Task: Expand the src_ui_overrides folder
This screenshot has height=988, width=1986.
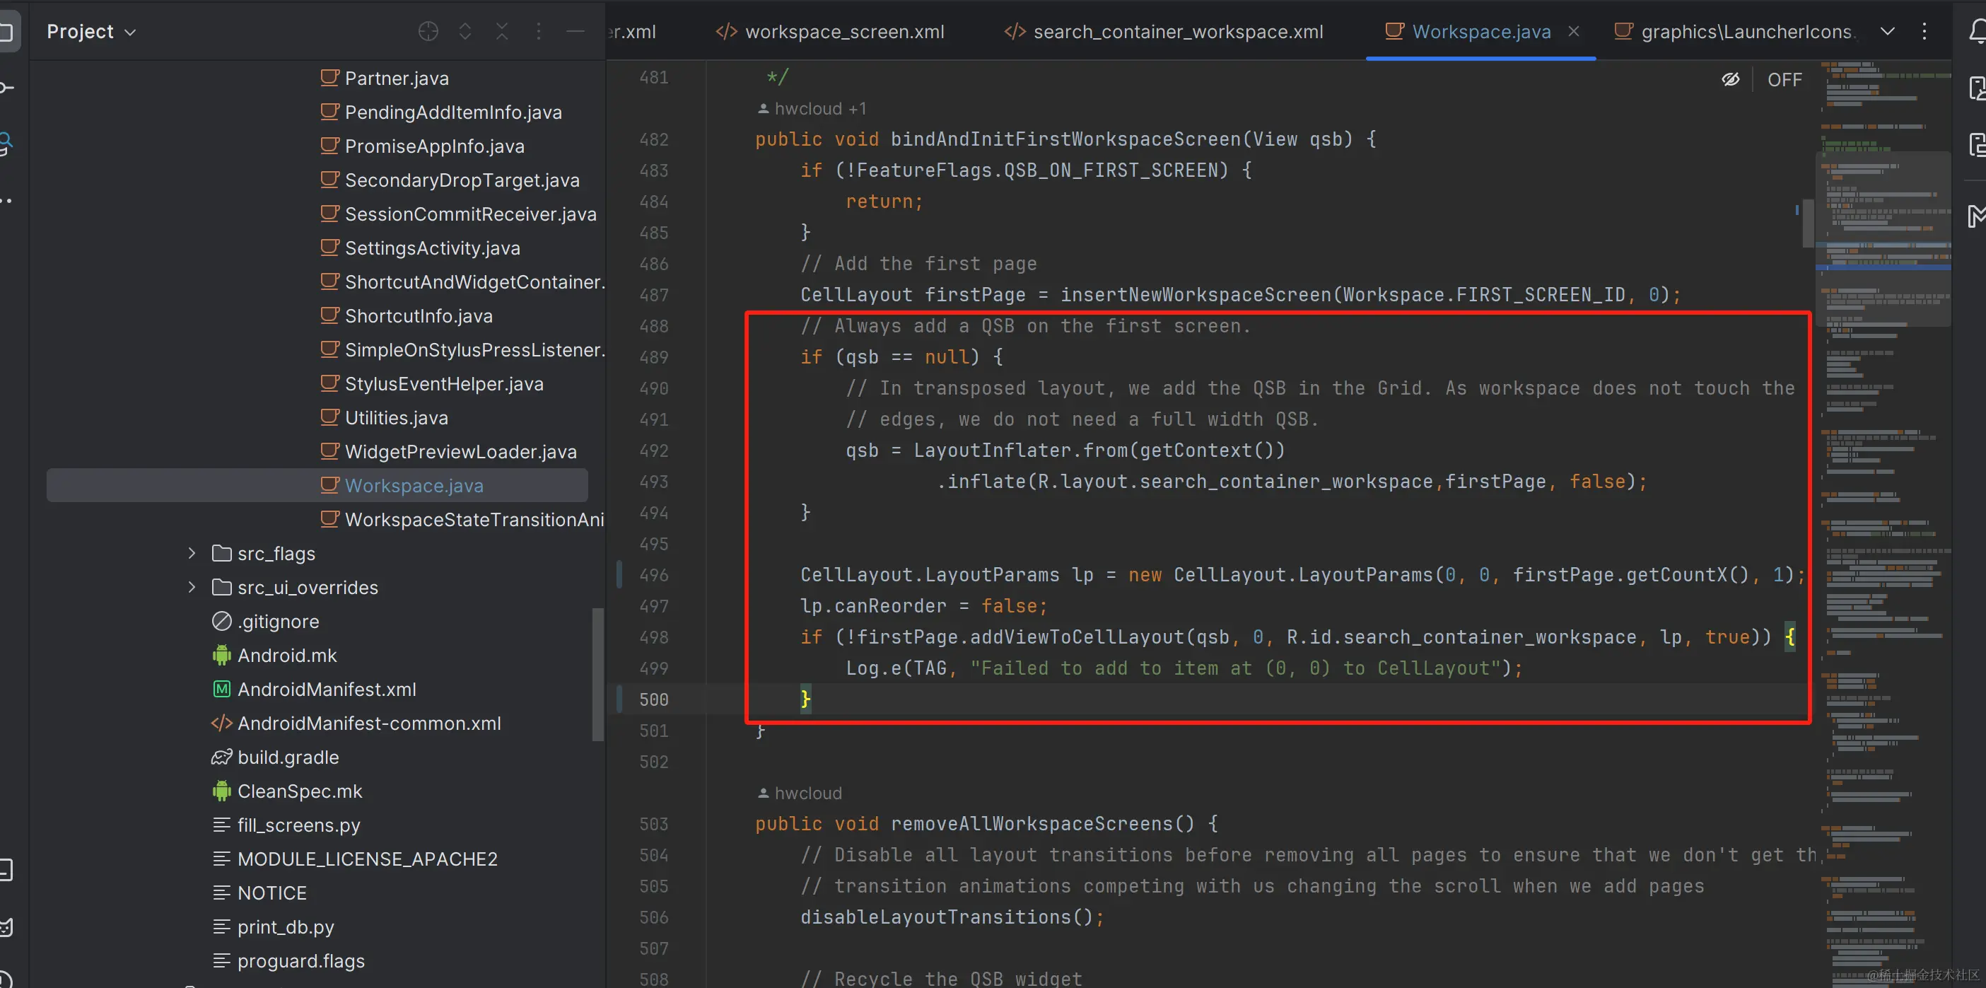Action: [192, 587]
